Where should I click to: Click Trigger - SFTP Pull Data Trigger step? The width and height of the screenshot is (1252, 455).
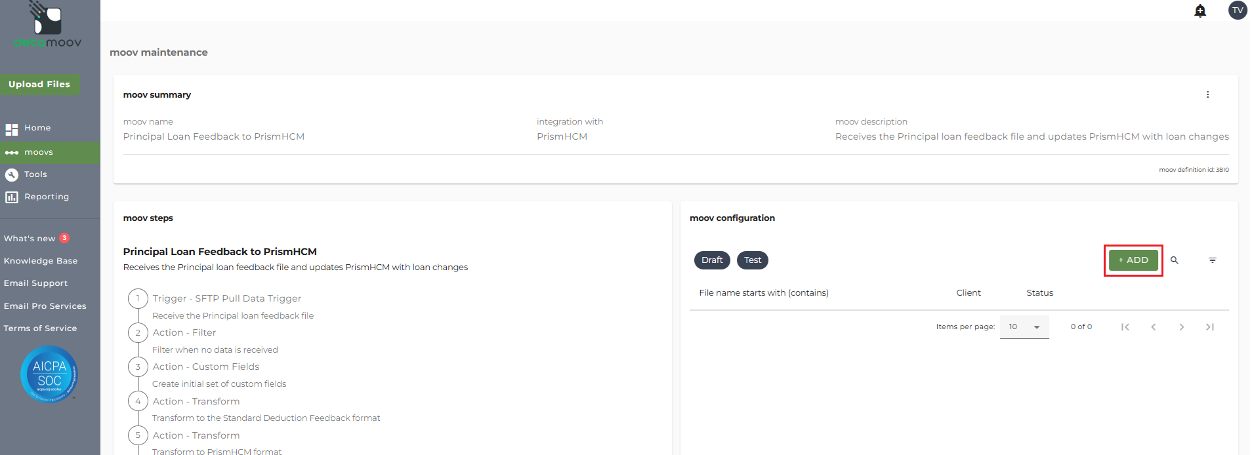[x=227, y=298]
